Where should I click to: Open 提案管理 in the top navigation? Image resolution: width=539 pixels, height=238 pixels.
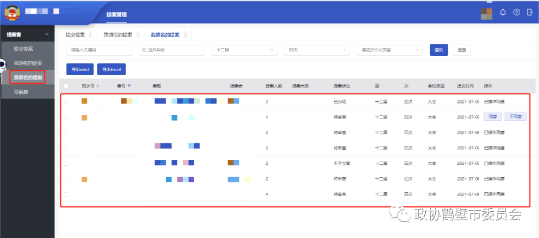116,15
